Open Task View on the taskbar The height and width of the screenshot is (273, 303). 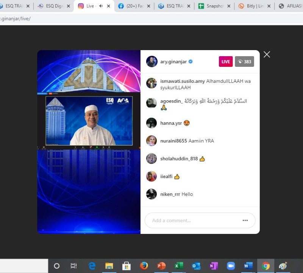tap(74, 266)
